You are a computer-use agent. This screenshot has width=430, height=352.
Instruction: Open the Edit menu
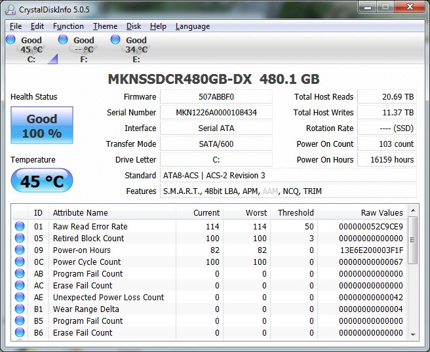pos(37,26)
